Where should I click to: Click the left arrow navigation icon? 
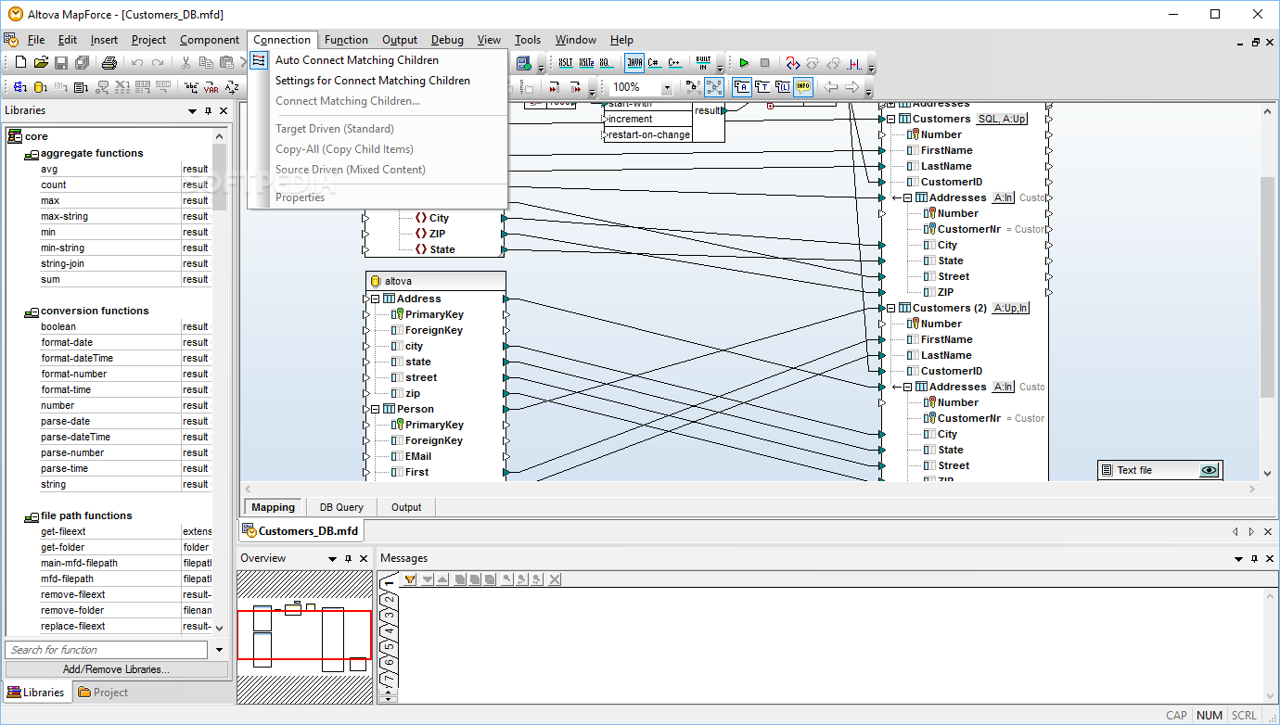(831, 87)
